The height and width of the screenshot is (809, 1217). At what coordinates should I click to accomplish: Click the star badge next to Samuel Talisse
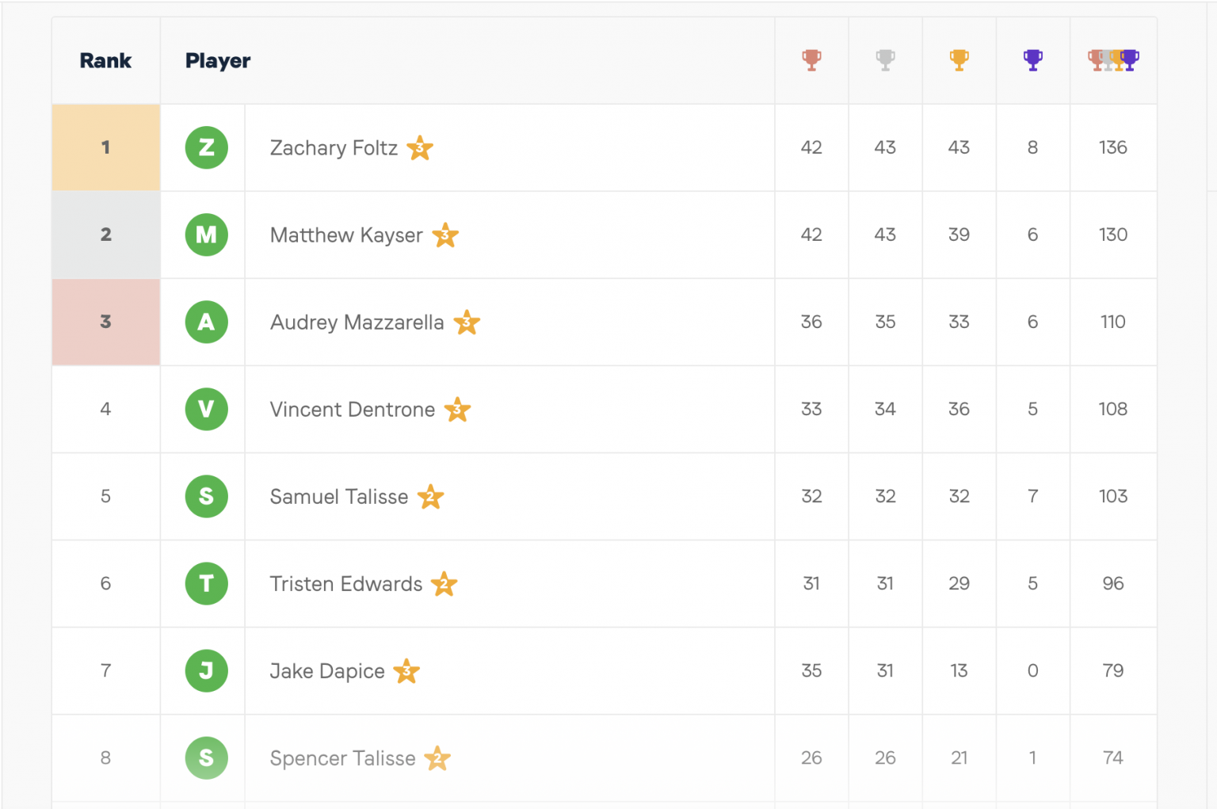point(430,497)
